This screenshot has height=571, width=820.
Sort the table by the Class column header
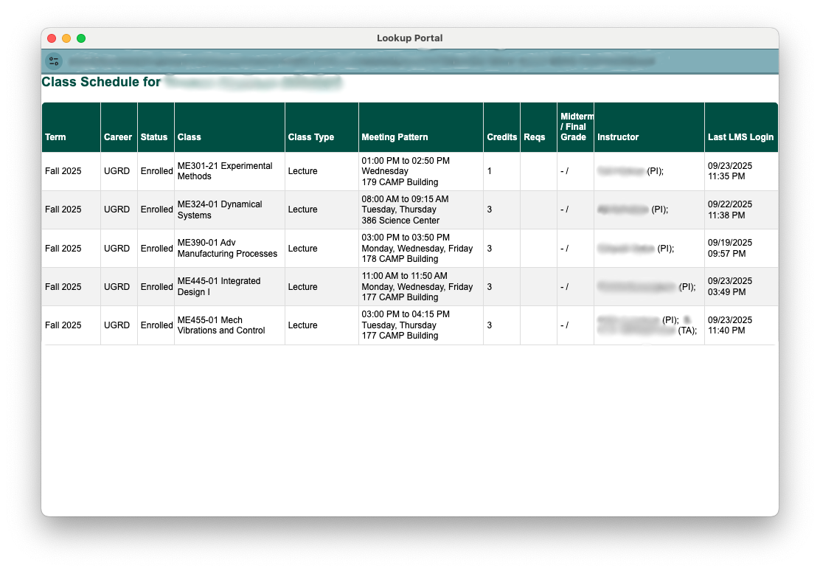click(x=189, y=136)
